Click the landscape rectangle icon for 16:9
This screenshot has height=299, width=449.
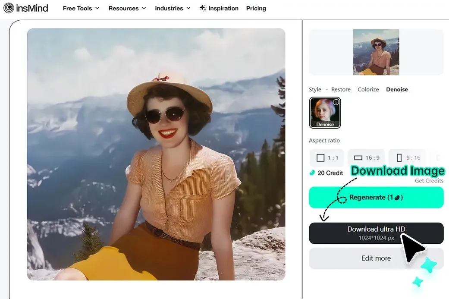(358, 158)
